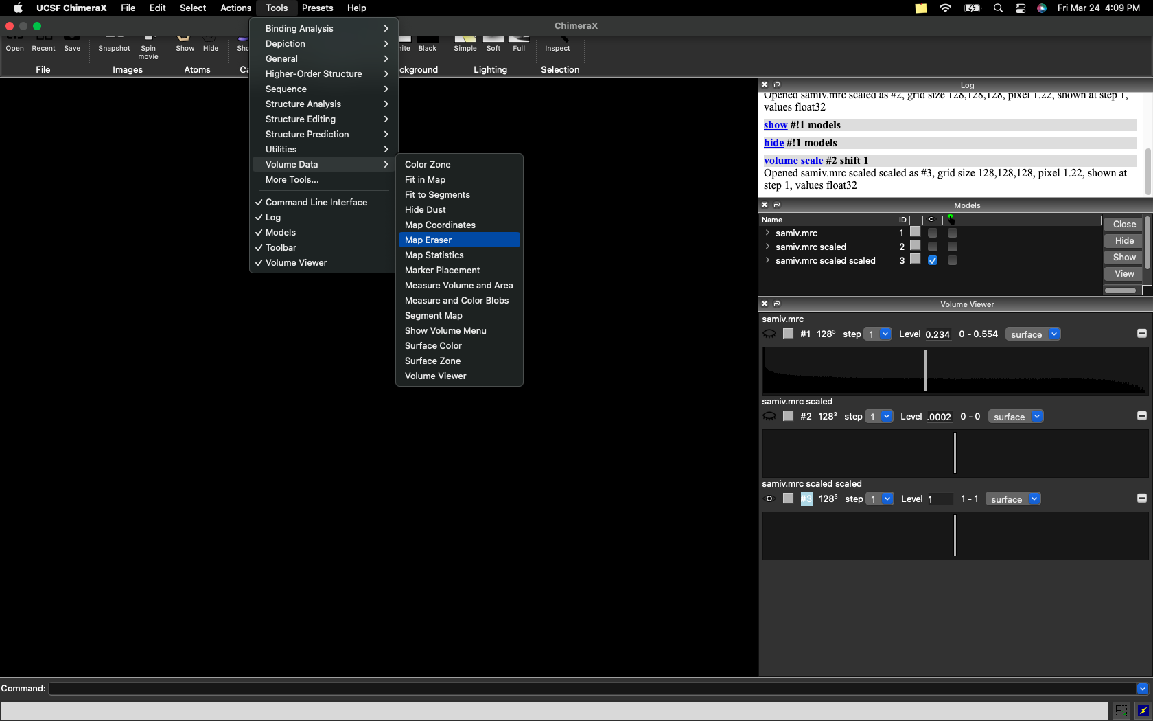Click Surface Color in the submenu
The image size is (1153, 721).
coord(459,345)
